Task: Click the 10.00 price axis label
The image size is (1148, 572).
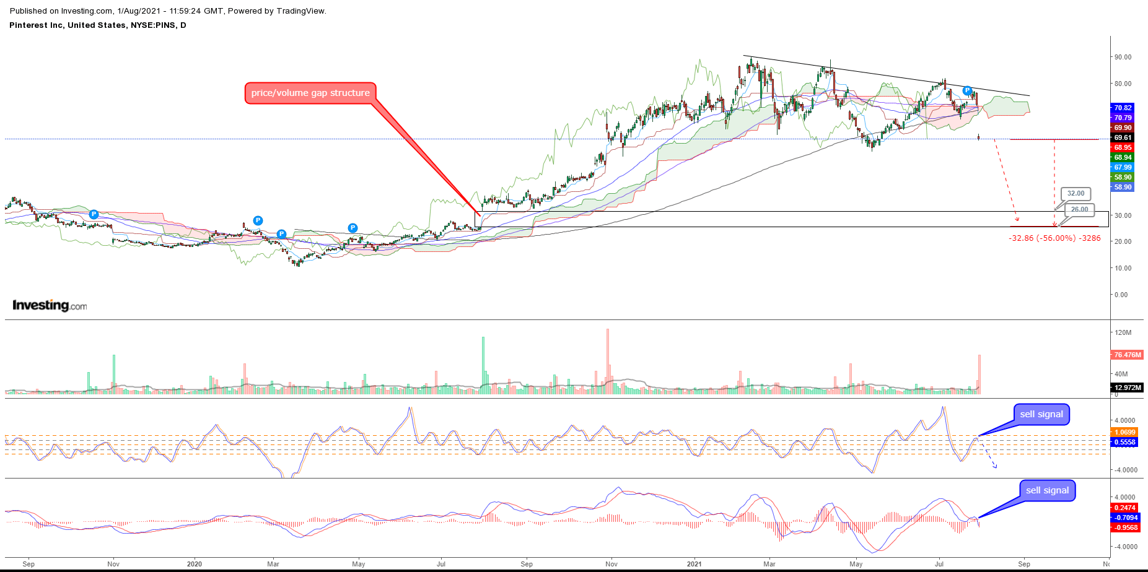Action: pos(1123,268)
